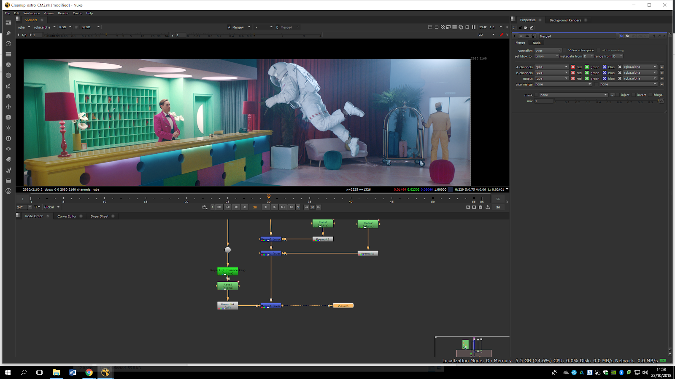The image size is (675, 379).
Task: Expand the set bbox to union dropdown
Action: click(x=546, y=56)
